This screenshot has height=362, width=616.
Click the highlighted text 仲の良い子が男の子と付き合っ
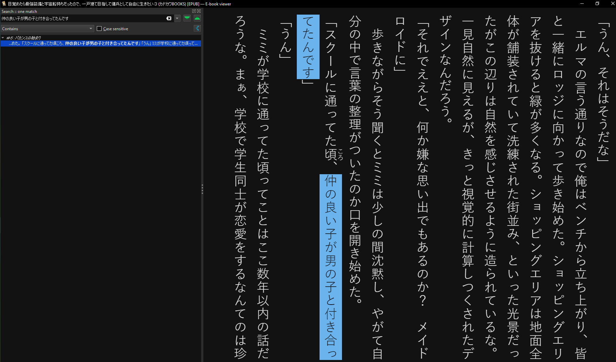[x=331, y=267]
